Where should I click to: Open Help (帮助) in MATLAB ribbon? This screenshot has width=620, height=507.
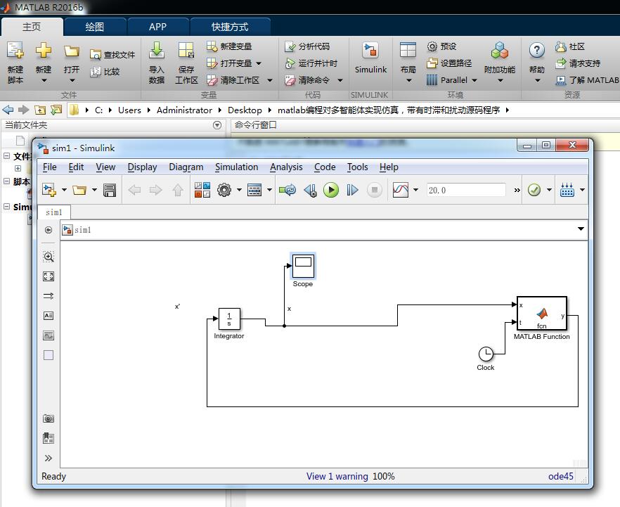click(536, 63)
